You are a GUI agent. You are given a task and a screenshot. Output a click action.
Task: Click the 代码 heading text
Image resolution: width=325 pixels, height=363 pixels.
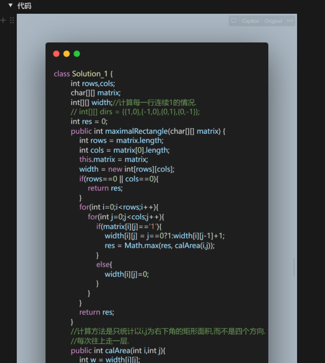(25, 6)
